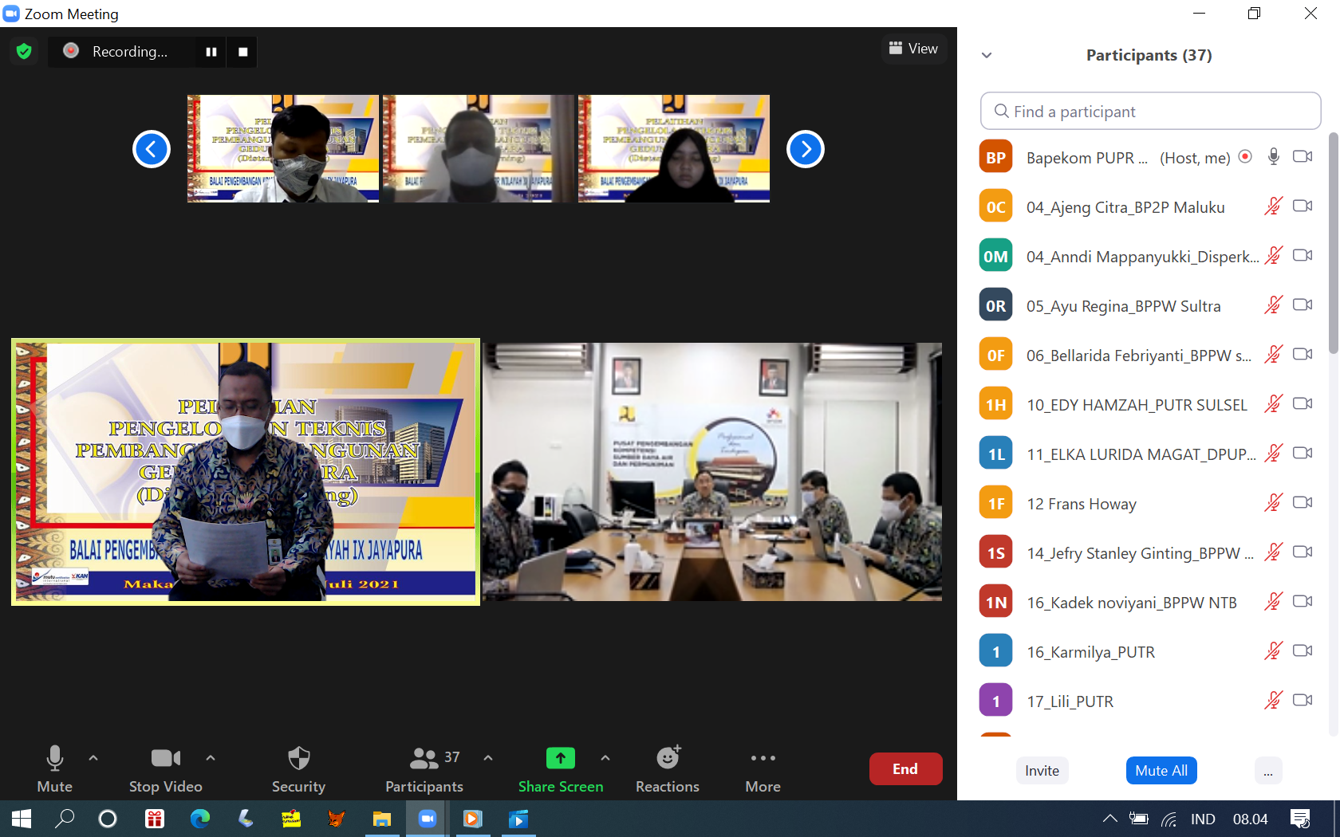The width and height of the screenshot is (1340, 837).
Task: Open the View layout menu
Action: pos(914,49)
